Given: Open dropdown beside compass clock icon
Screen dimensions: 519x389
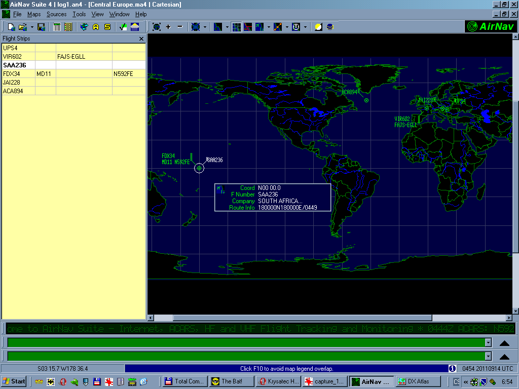Looking at the screenshot, I should tap(305, 27).
